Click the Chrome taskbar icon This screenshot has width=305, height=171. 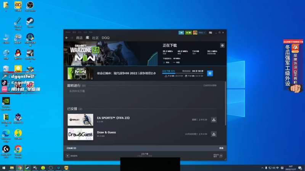[x=20, y=168]
